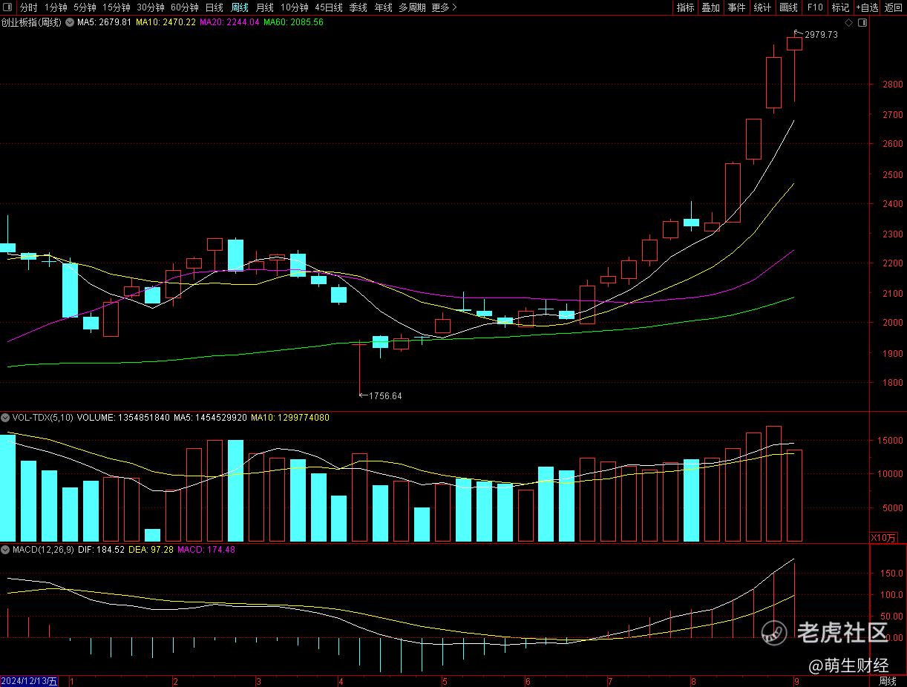Add to watchlist with +自选

coord(866,7)
